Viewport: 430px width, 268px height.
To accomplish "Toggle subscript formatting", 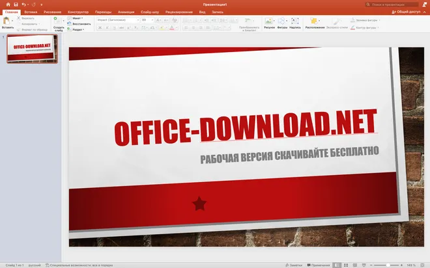I will pos(136,28).
